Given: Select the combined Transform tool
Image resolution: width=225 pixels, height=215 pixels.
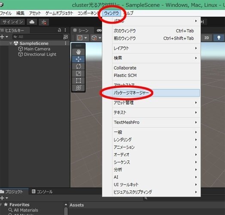Looking at the screenshot, I should coord(78,88).
